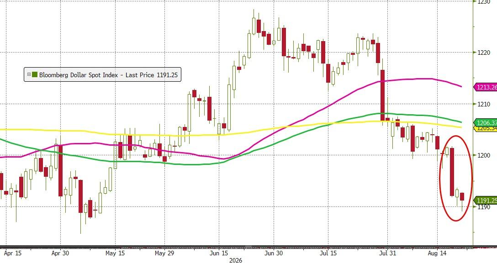Click the 1190 price axis label
497x264 pixels.
coord(484,206)
